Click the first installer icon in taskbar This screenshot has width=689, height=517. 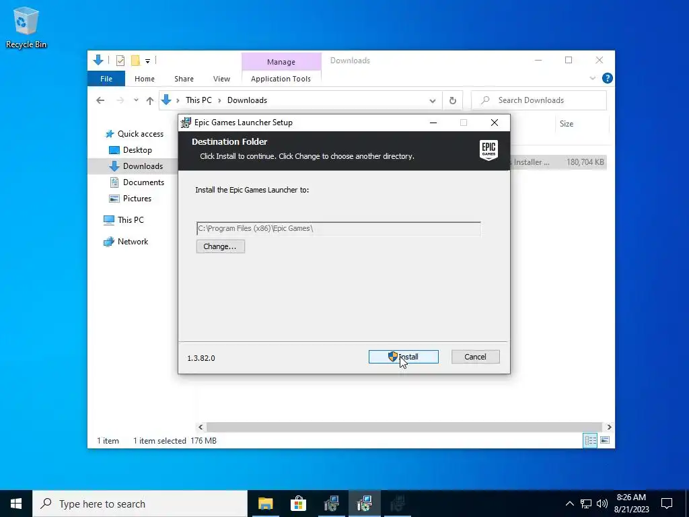[x=331, y=504]
